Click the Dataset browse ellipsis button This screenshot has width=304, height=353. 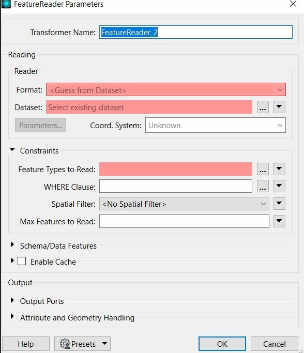click(263, 107)
